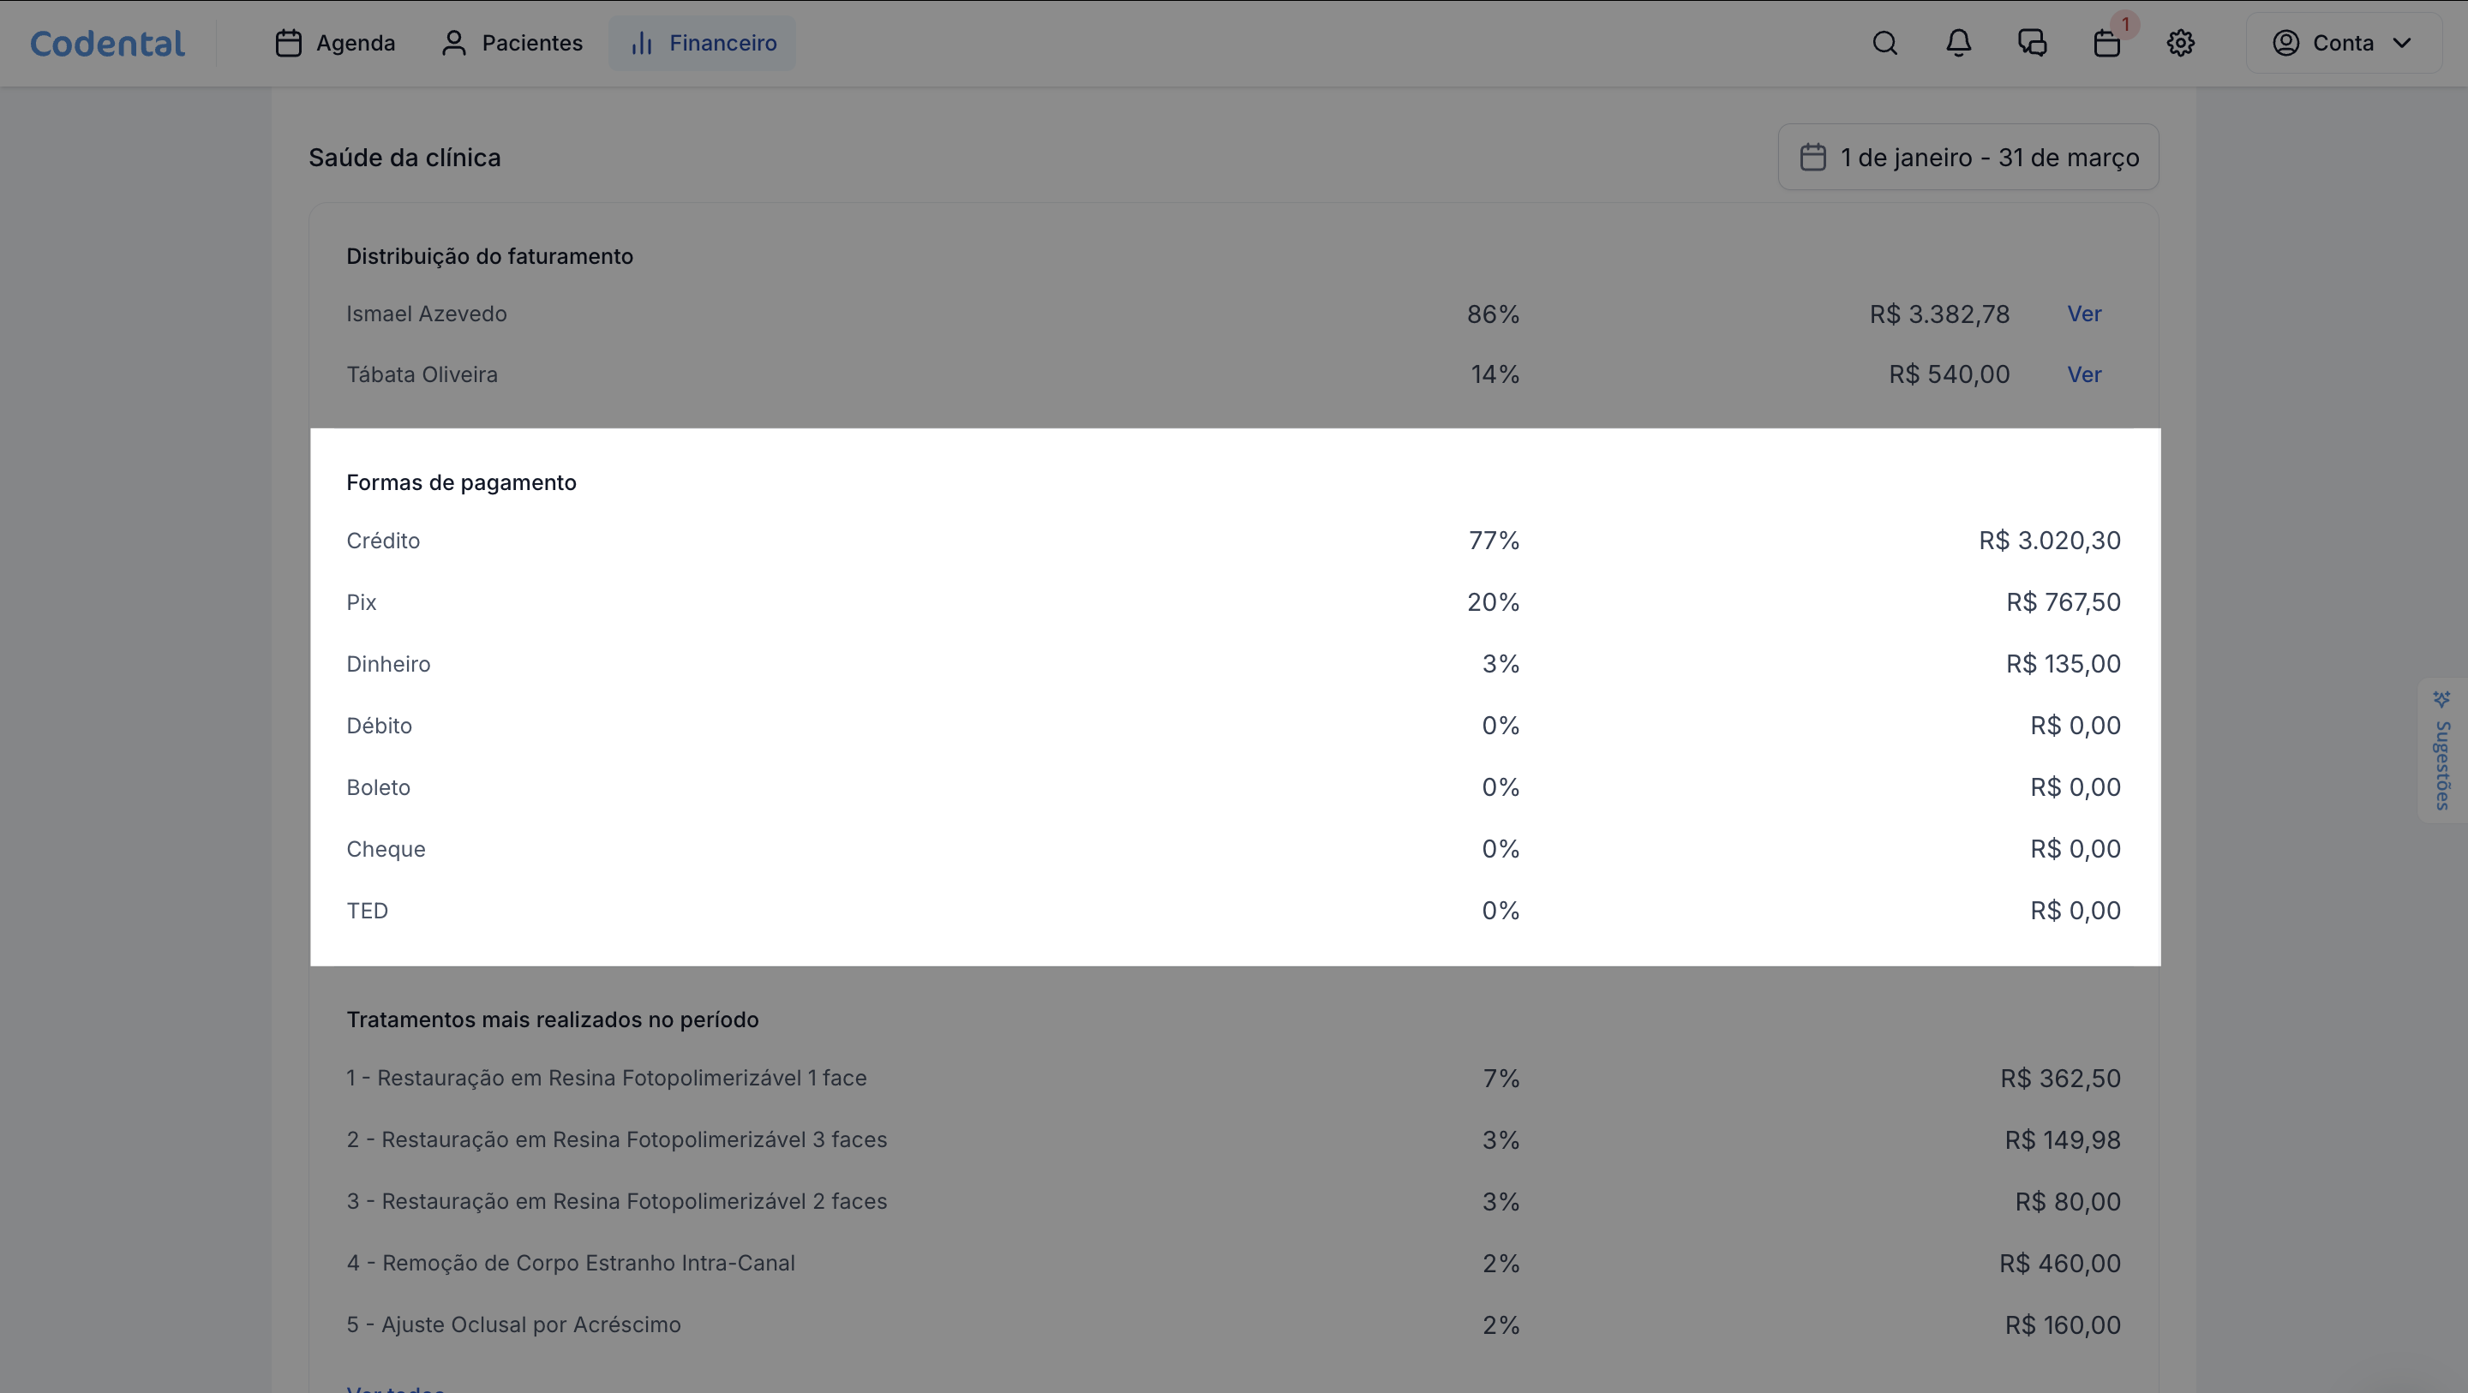Open the chat messages icon
The height and width of the screenshot is (1393, 2468).
(x=2032, y=43)
